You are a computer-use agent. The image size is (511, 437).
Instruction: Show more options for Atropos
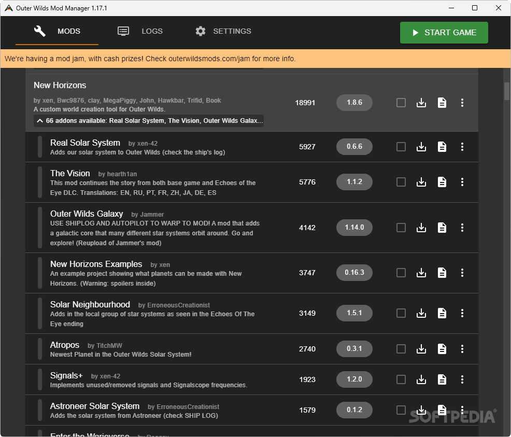[462, 349]
